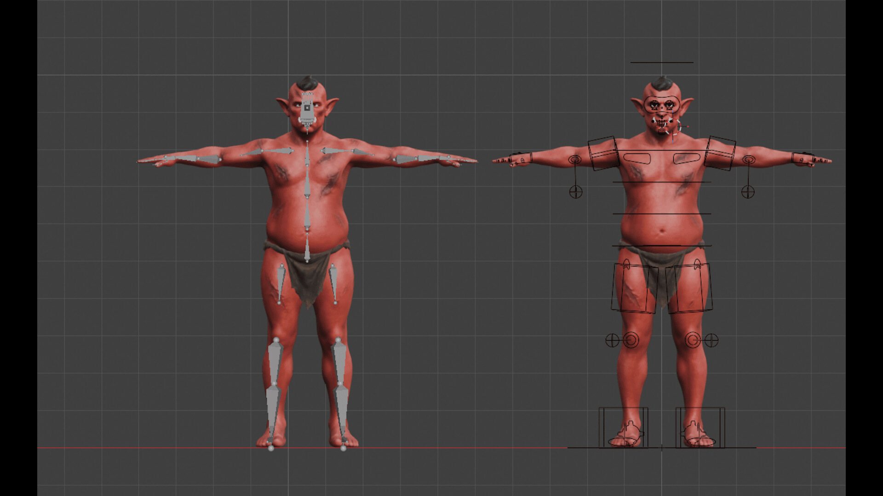Viewport: 883px width, 496px height.
Task: Select concentric knee circle on screen-left knee
Action: point(631,340)
